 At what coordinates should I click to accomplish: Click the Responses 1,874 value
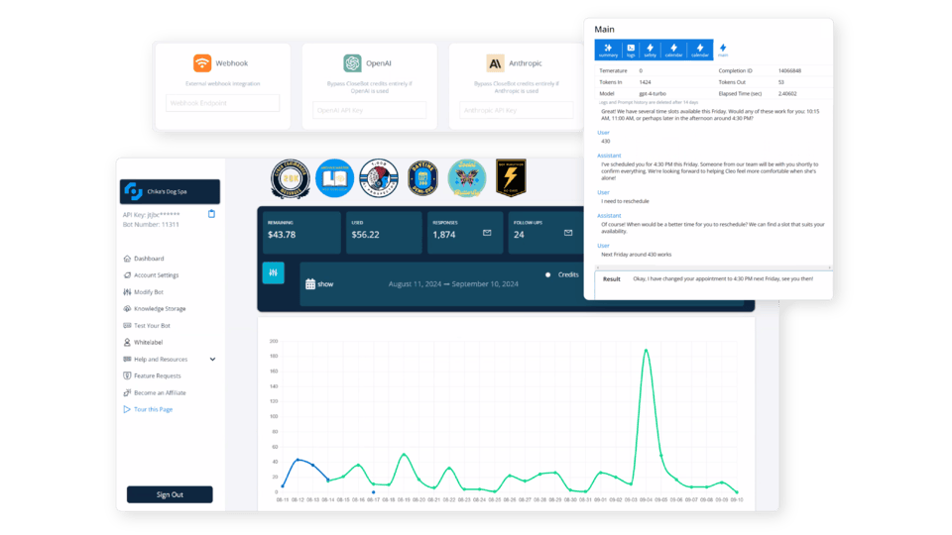444,235
